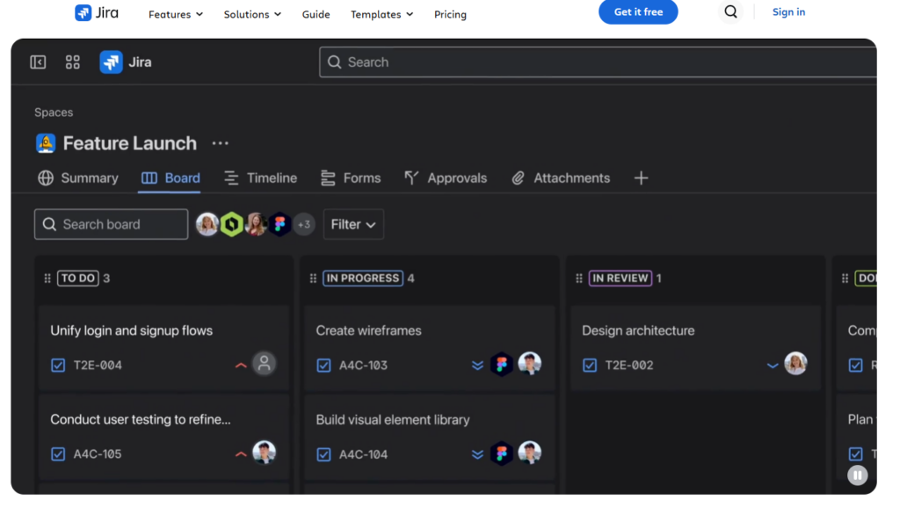Grab the IN REVIEW column drag handle
900x508 pixels.
(579, 279)
